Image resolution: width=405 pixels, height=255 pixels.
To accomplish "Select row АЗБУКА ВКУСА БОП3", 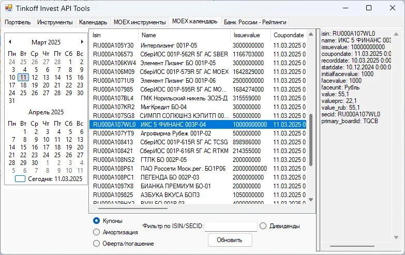I will (x=198, y=195).
